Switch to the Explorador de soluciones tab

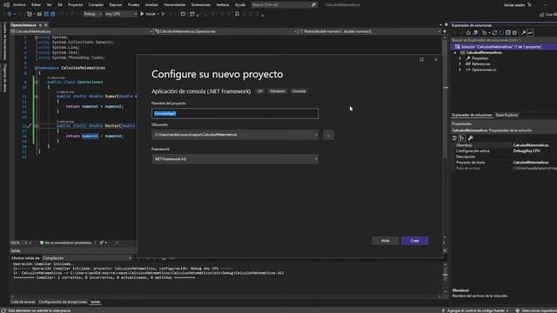[472, 115]
